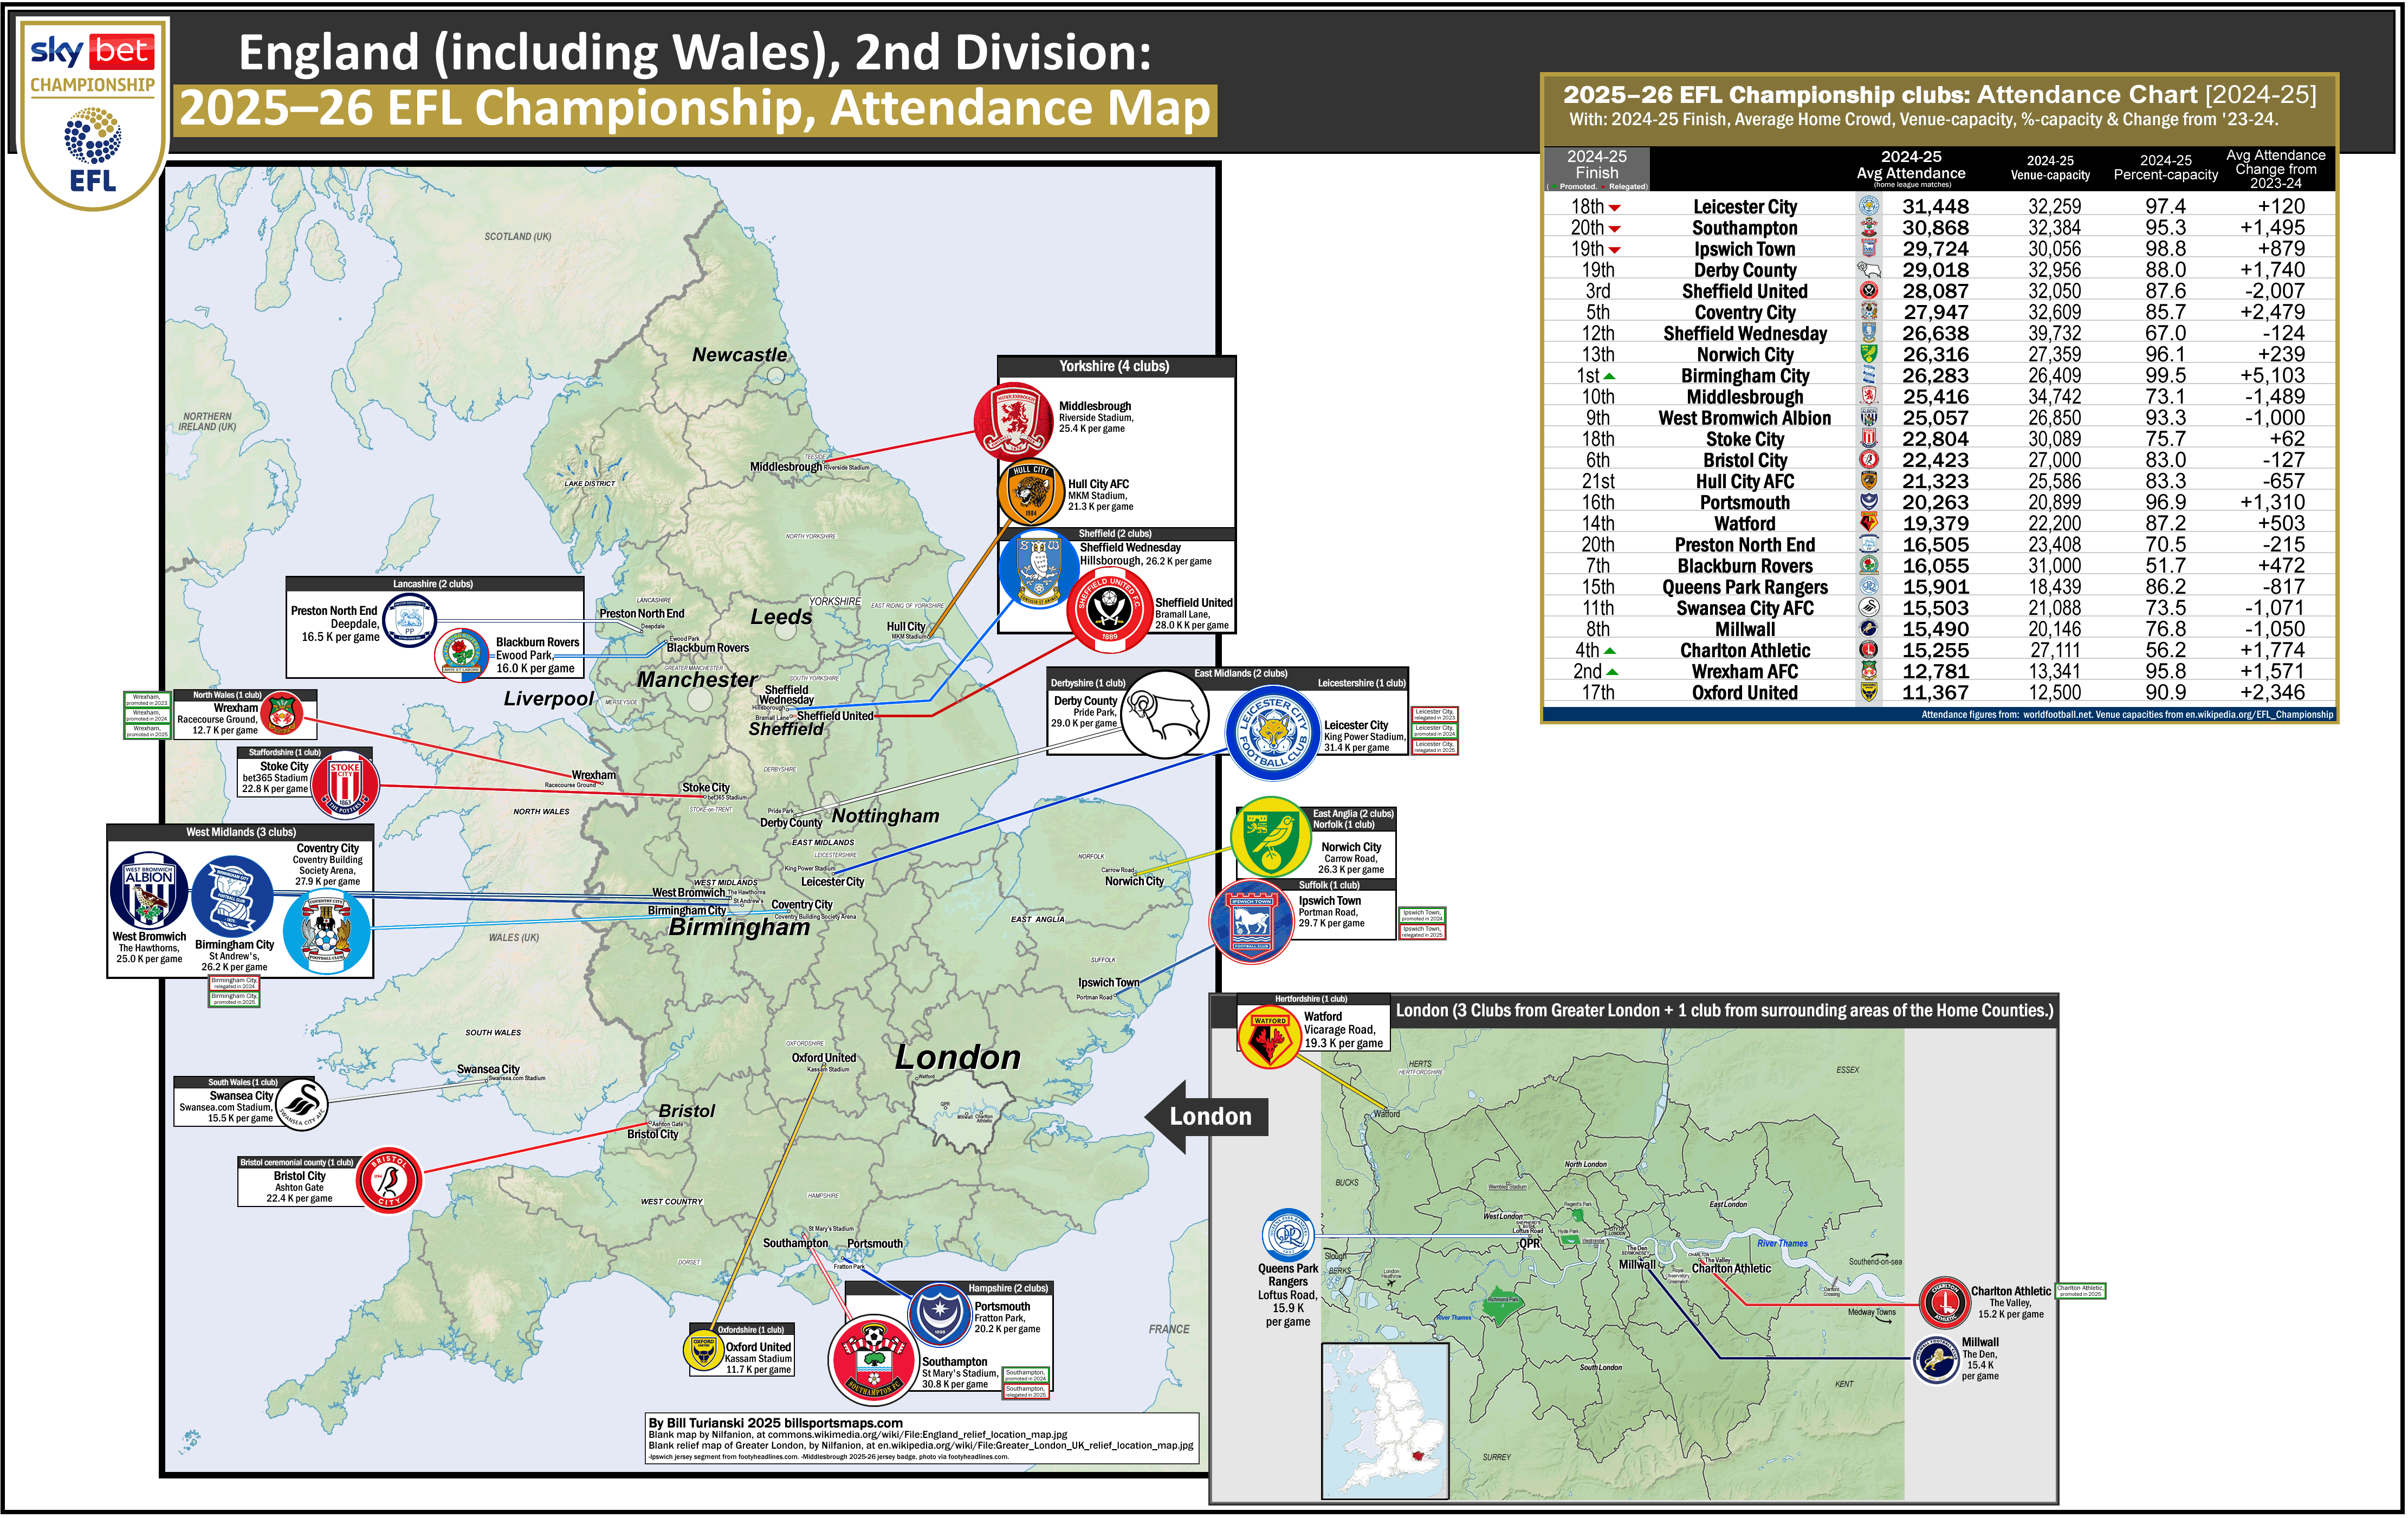2408x1518 pixels.
Task: Click the West Midlands (3 clubs) header
Action: (x=240, y=832)
